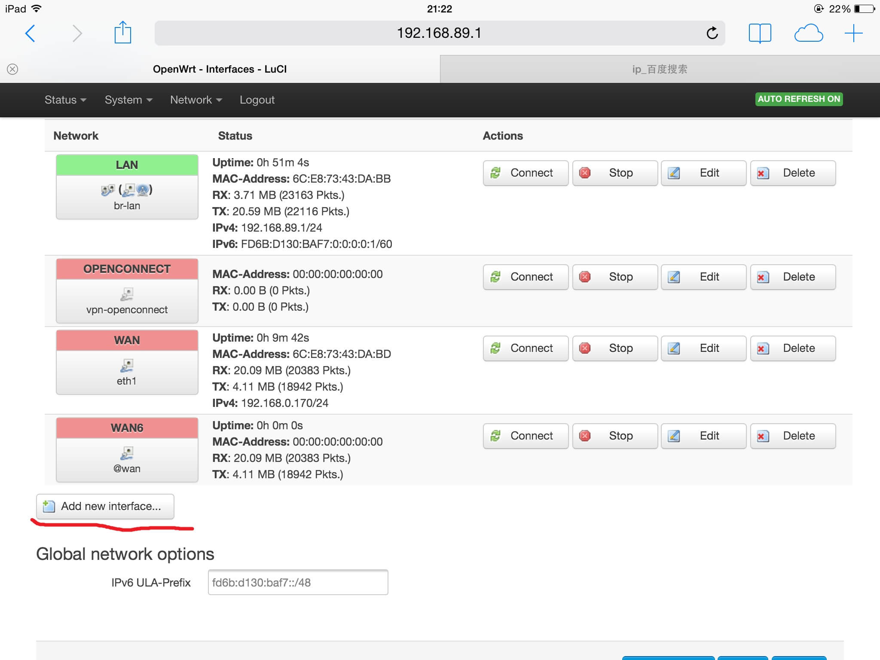Image resolution: width=880 pixels, height=660 pixels.
Task: Connect the WAN interface
Action: tap(526, 348)
